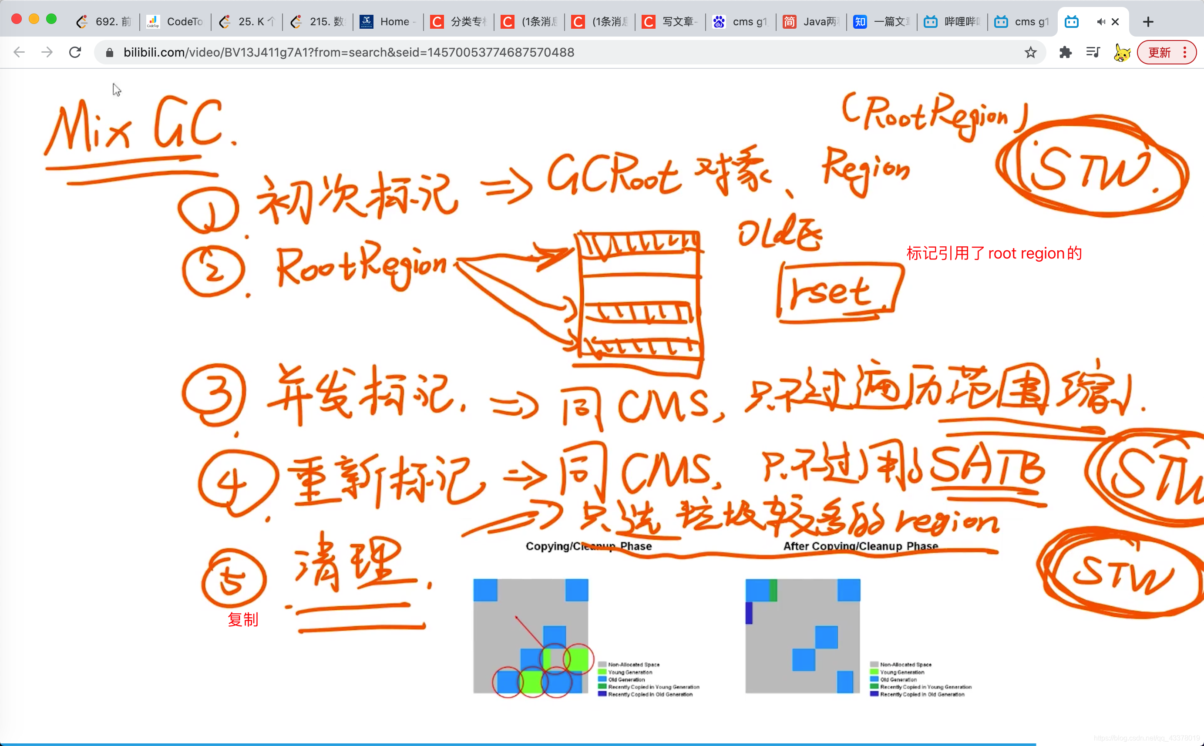Click the Copying/Cleanup Phase diagram

pos(531,635)
